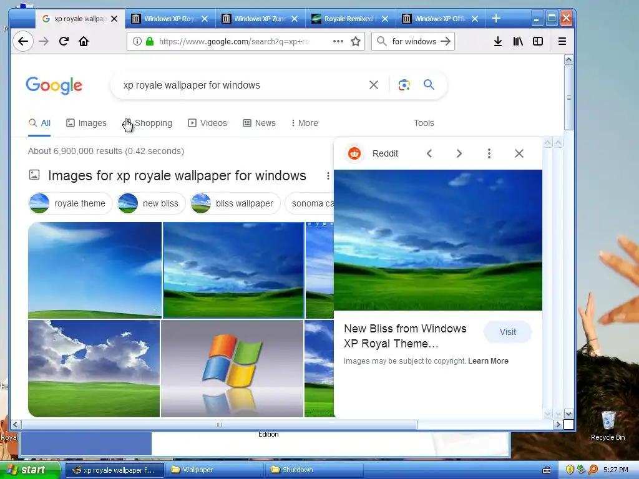Click the browser forward arrow
The image size is (639, 479).
(x=44, y=41)
